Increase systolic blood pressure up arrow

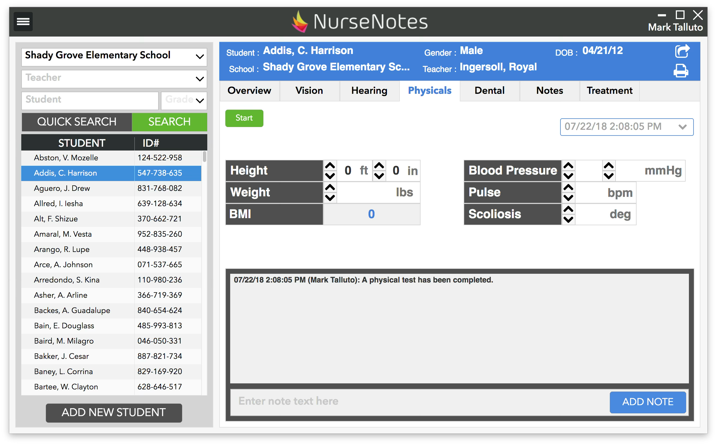(568, 166)
